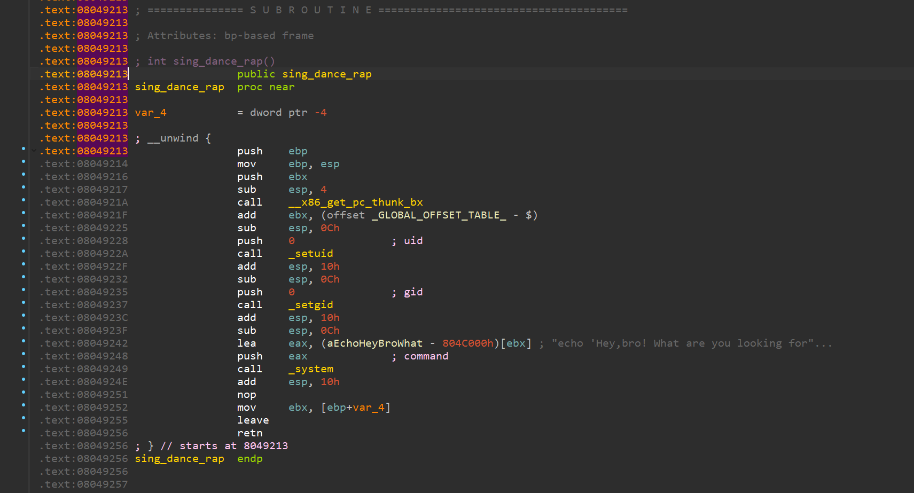The image size is (914, 493).
Task: Select the _setgid function reference
Action: pyautogui.click(x=310, y=305)
